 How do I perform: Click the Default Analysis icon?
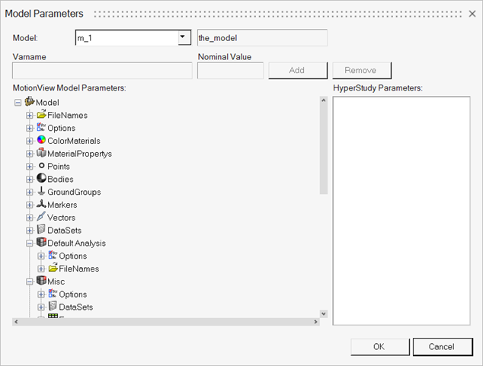click(41, 243)
